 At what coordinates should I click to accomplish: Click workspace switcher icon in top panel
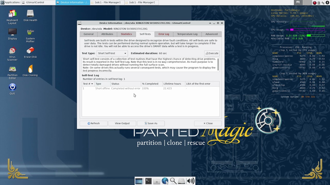tap(298, 2)
